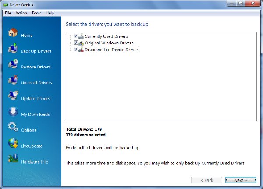Expand the Currently Used Drivers node

[71, 36]
